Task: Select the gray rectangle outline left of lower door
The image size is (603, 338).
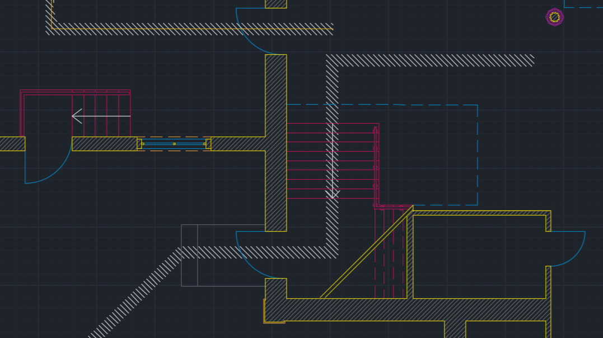Action: 189,255
